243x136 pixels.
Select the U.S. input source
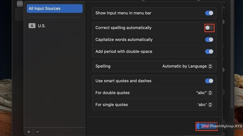coord(42,26)
